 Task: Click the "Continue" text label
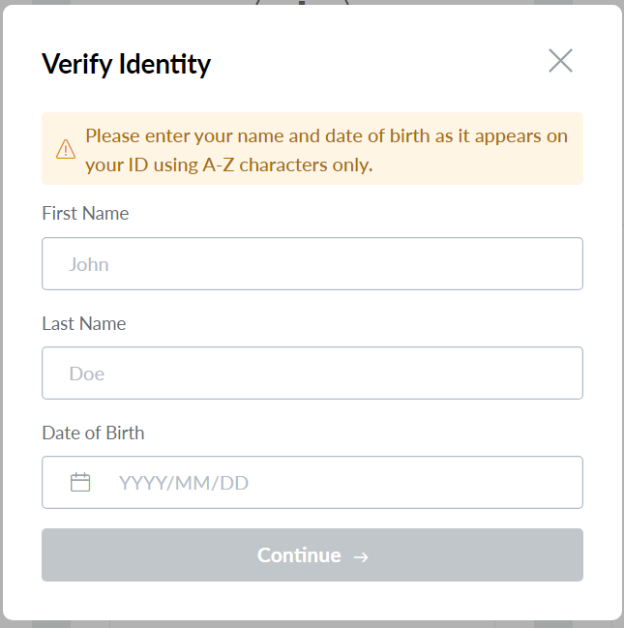point(299,555)
